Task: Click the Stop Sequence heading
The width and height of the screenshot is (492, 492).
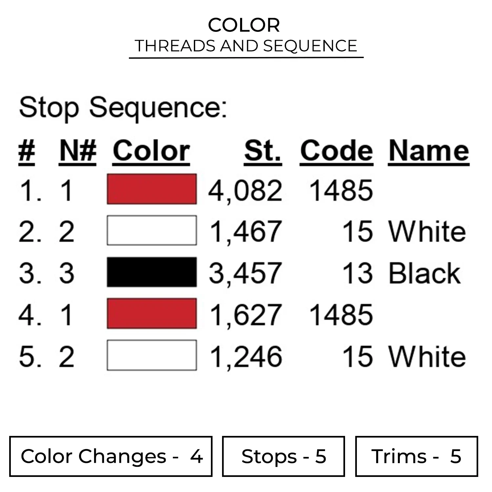Action: point(123,108)
